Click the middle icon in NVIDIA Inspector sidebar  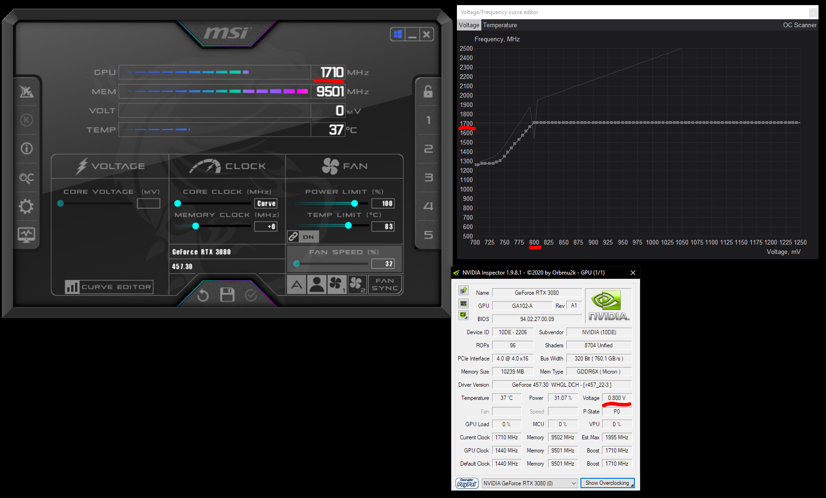(463, 303)
